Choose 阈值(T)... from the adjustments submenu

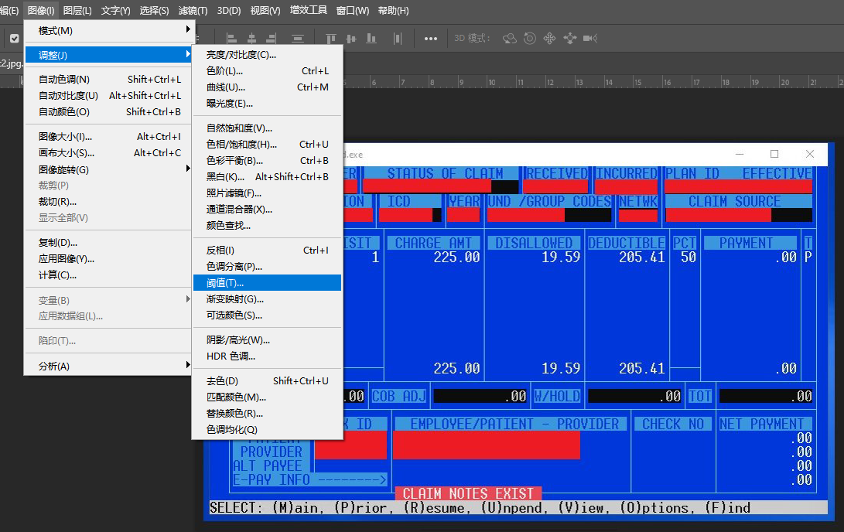pos(267,283)
